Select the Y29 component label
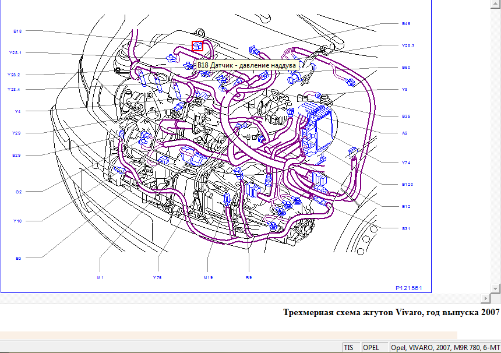This screenshot has width=501, height=353. [16, 133]
